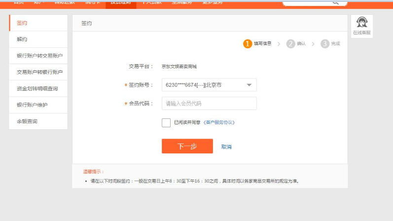Open 银行账户转交易账户 from sidebar

38,56
